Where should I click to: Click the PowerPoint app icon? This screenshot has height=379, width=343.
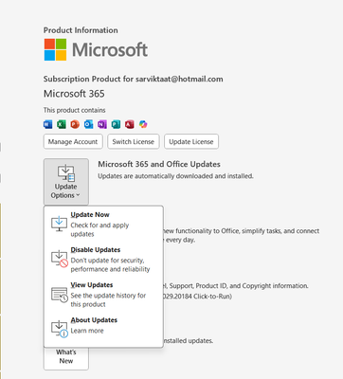(x=75, y=124)
